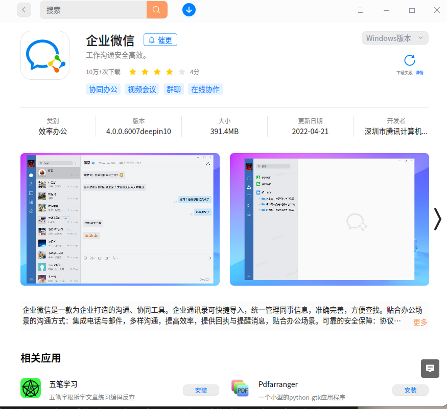Open the 详情 link for download failure
This screenshot has height=409, width=447.
click(419, 73)
